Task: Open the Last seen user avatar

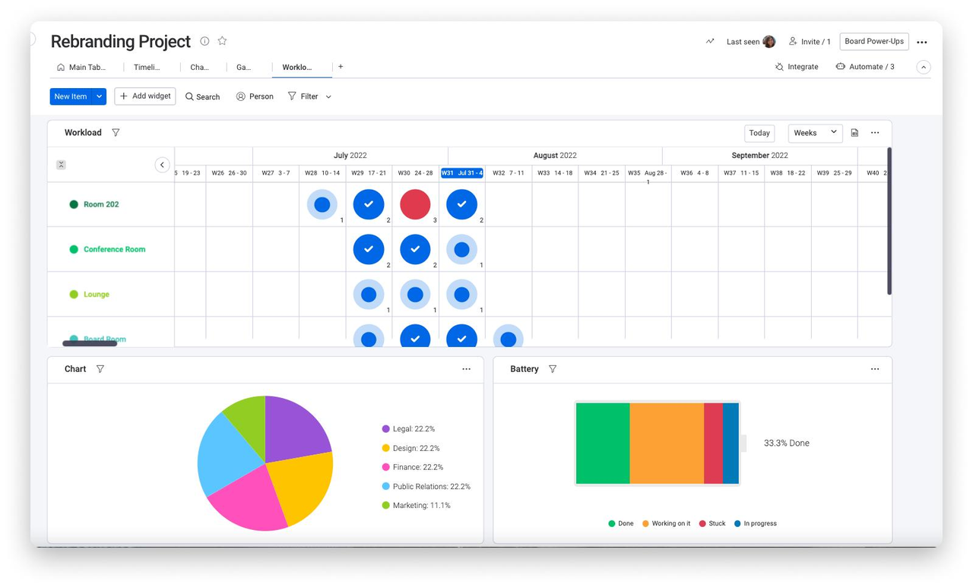Action: [x=769, y=42]
